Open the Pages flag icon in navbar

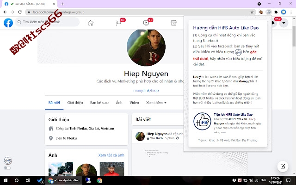[118, 23]
